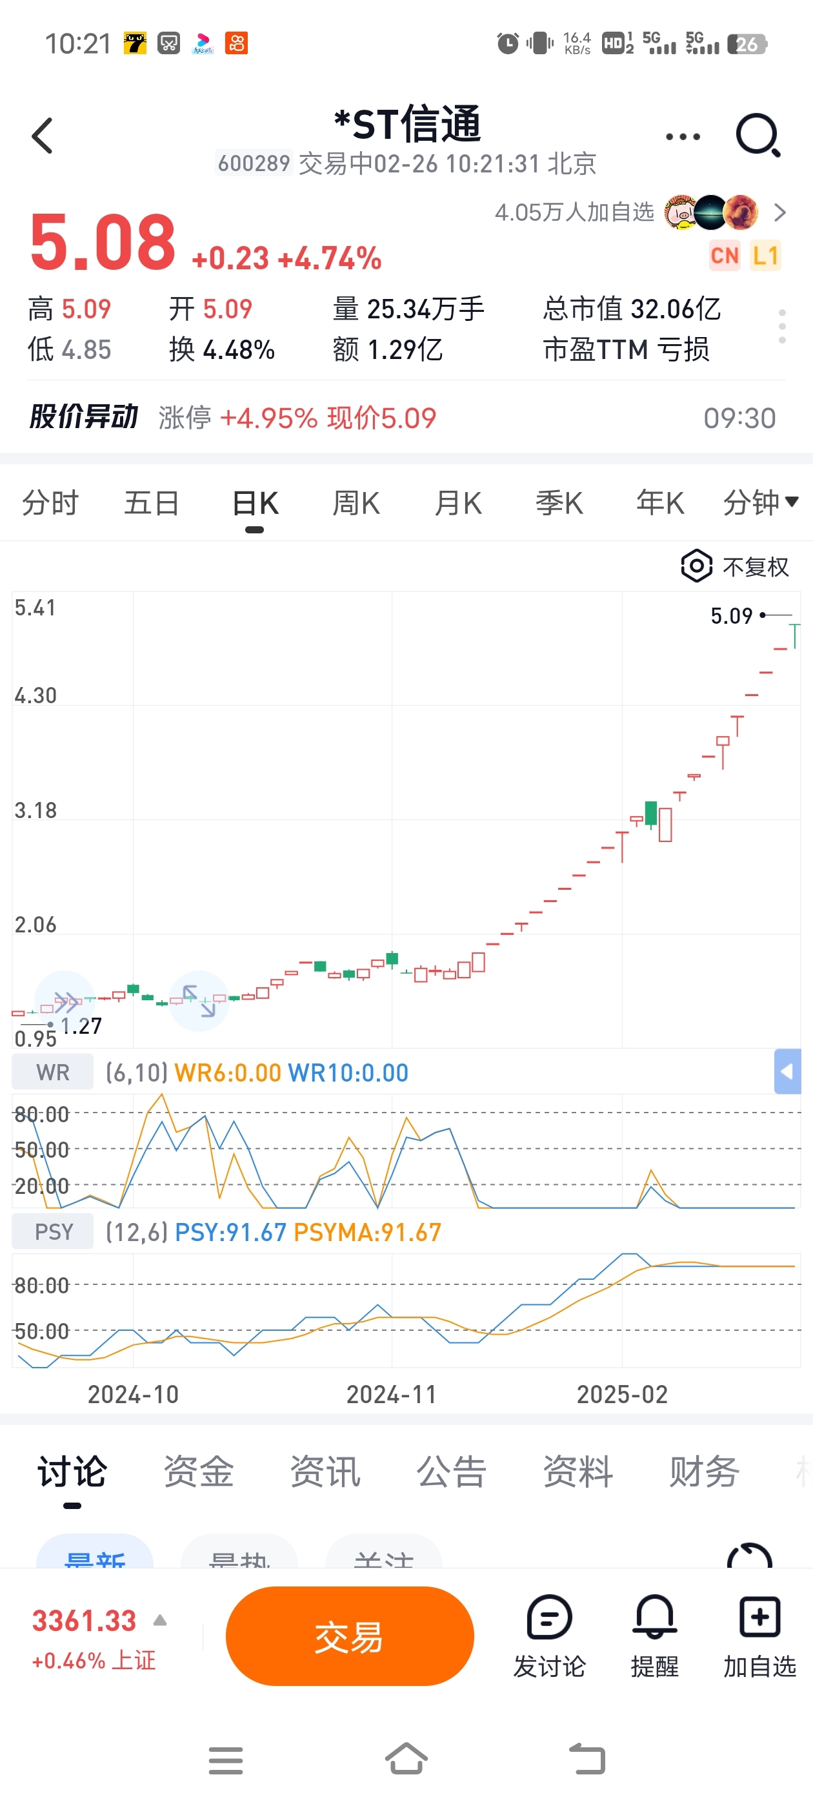
Task: Switch to the 年K yearly tab
Action: [x=660, y=503]
